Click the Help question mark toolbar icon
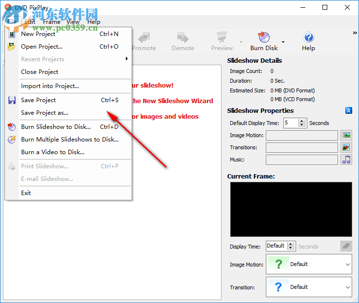Viewport: 359px width, 303px height. [x=308, y=37]
